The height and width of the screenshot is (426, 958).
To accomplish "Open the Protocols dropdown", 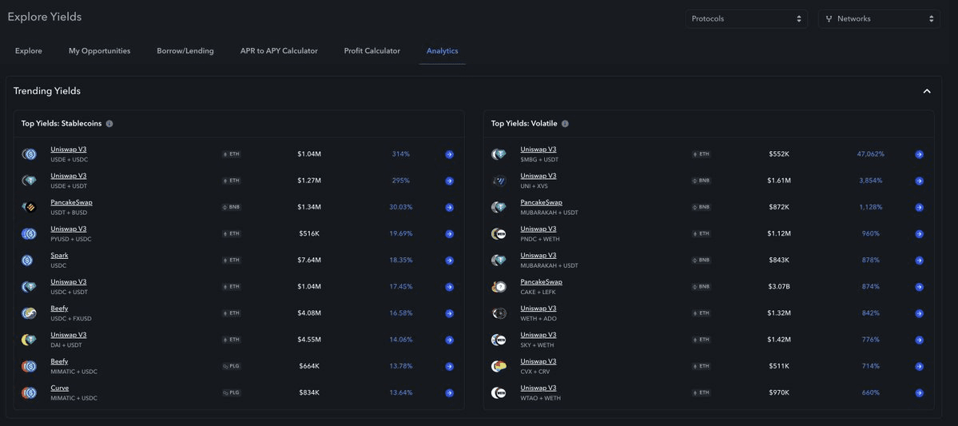I will click(745, 18).
